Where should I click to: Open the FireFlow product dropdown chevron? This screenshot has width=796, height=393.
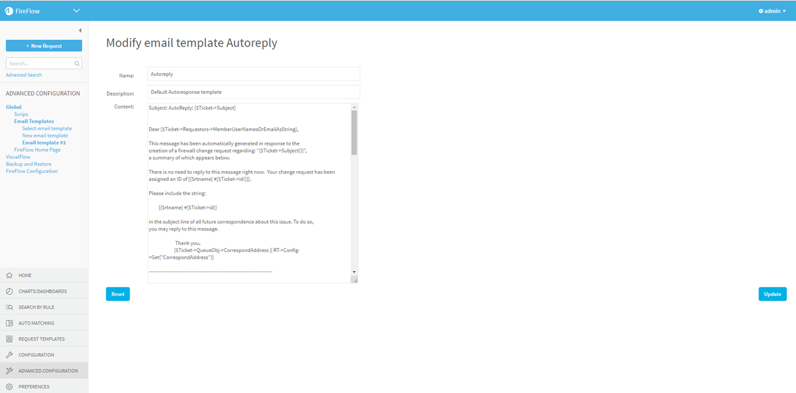point(76,10)
